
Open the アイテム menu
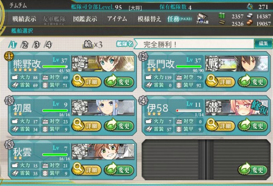117,19
